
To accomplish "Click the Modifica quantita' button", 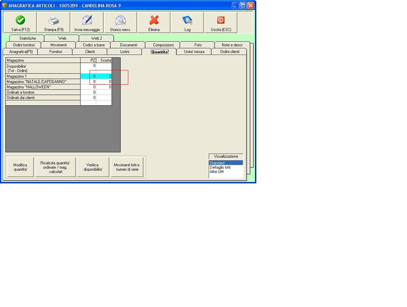I will pyautogui.click(x=20, y=167).
